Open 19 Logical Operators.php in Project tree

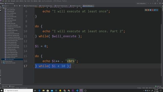coord(11,41)
